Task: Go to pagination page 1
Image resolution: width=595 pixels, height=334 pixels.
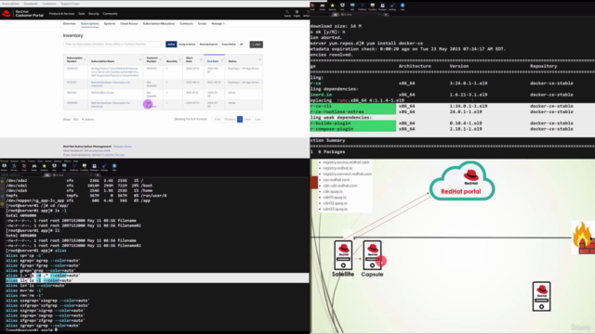Action: click(240, 120)
